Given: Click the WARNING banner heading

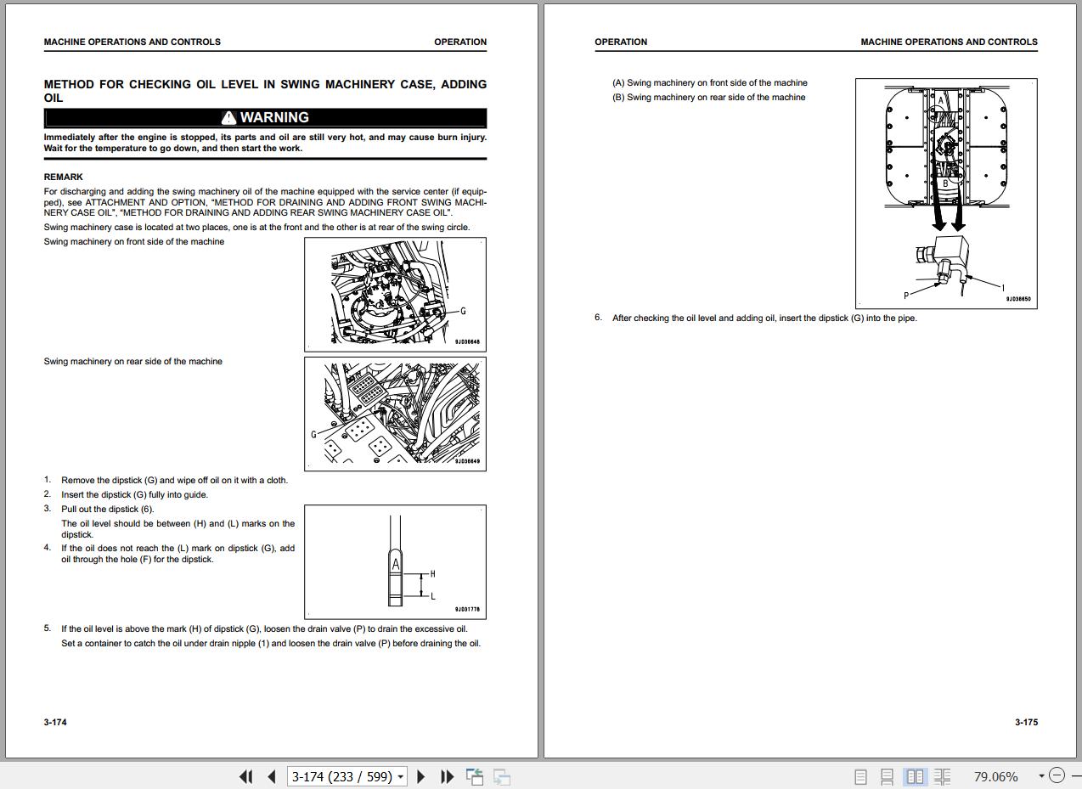Looking at the screenshot, I should [x=265, y=117].
